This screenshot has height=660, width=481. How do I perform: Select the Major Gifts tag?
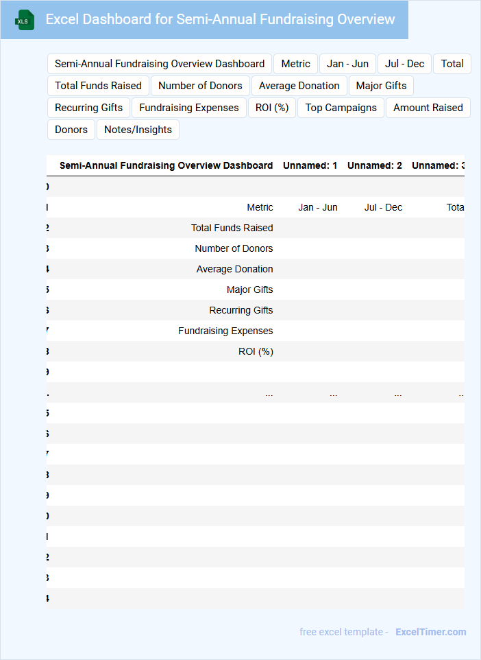[x=381, y=86]
